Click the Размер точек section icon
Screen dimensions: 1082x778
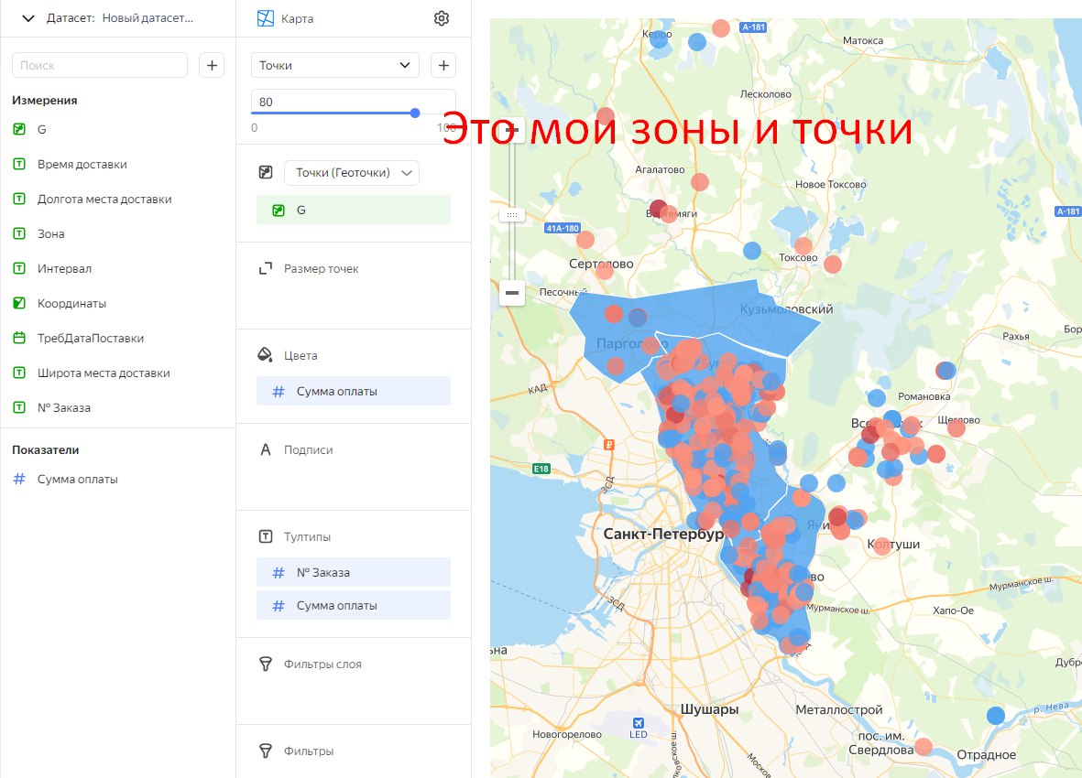click(x=266, y=269)
